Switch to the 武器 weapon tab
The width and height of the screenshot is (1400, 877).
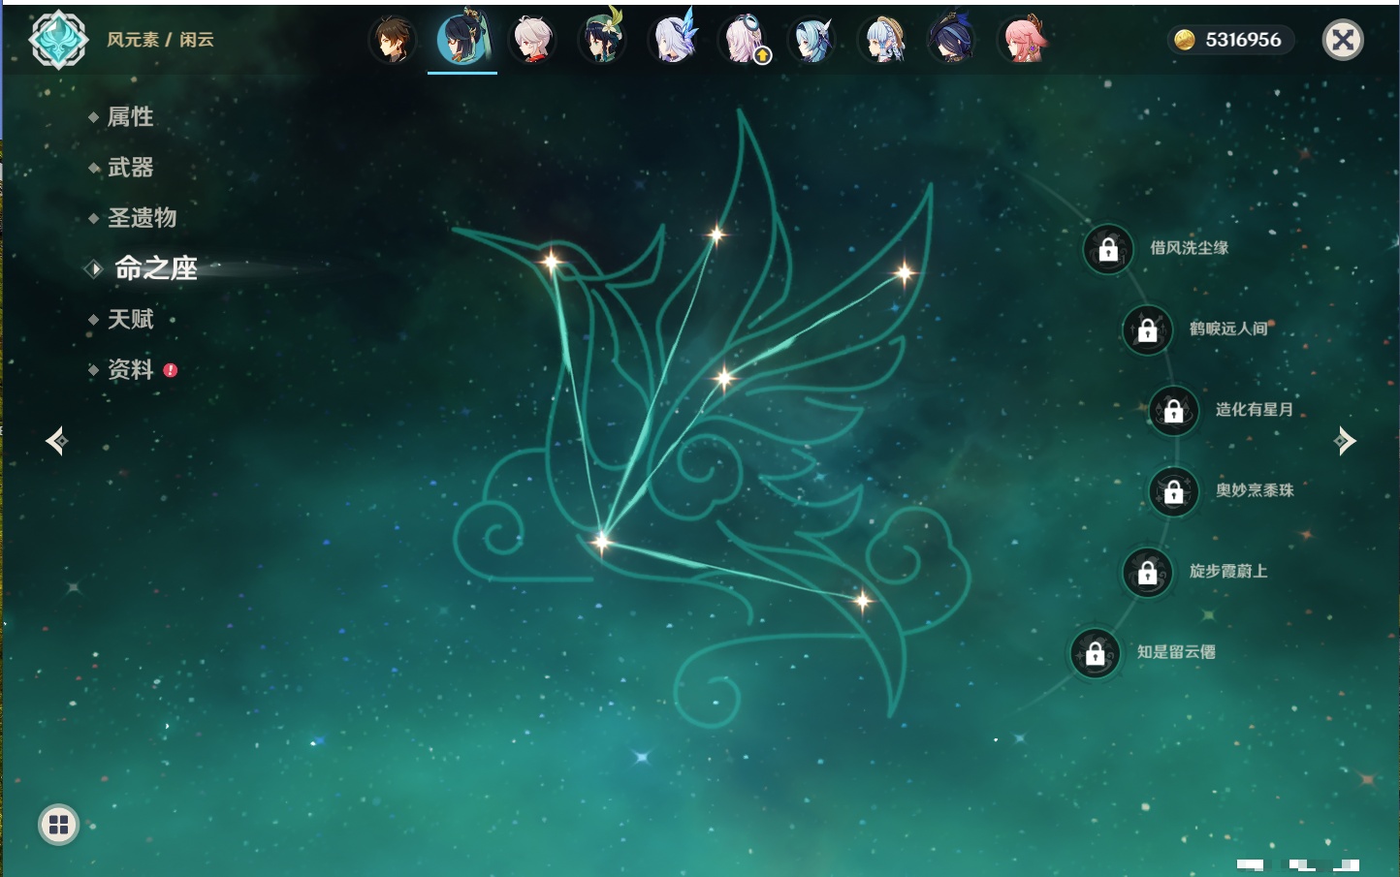click(x=130, y=168)
